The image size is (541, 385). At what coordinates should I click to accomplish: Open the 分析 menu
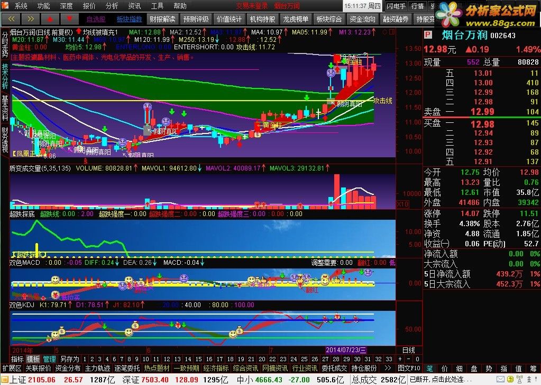112,6
